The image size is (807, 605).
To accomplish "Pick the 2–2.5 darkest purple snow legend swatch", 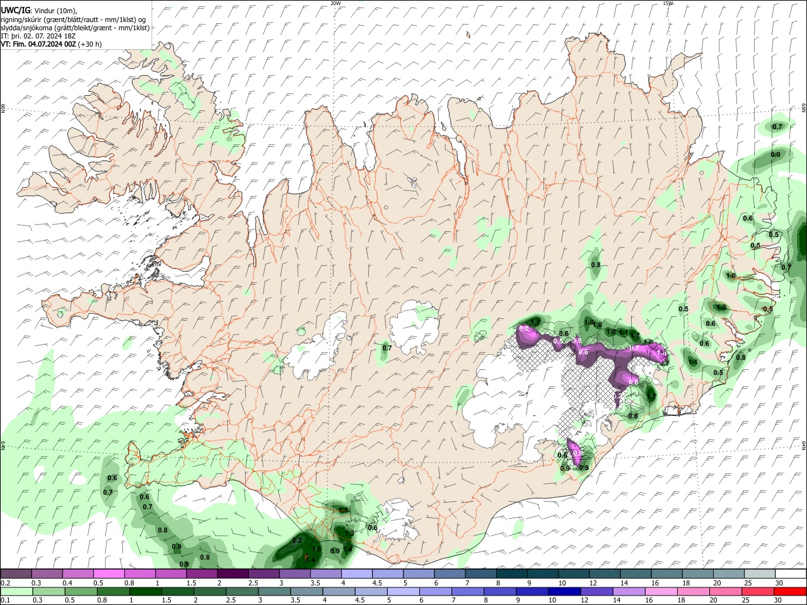I will coord(233,574).
